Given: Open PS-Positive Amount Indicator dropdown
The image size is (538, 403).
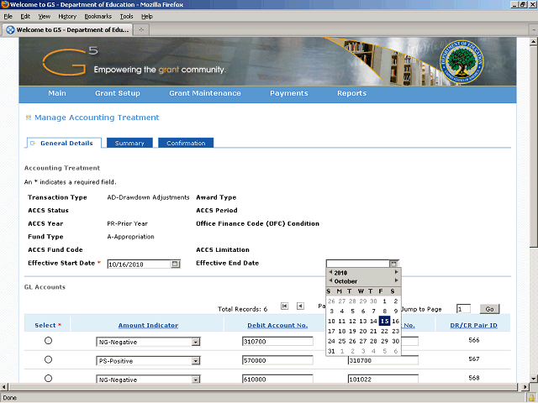Looking at the screenshot, I should [196, 361].
